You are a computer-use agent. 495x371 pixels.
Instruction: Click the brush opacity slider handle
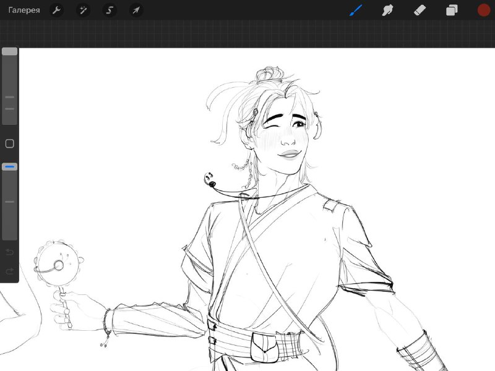pos(9,167)
